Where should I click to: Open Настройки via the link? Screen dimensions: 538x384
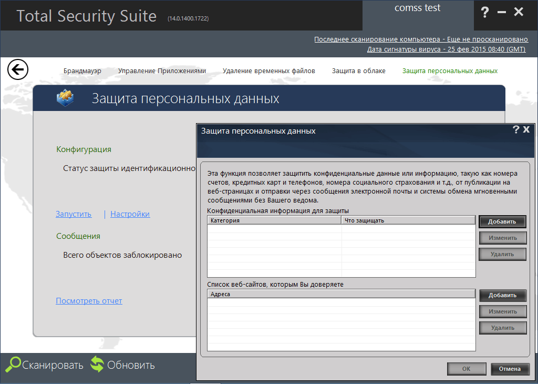click(130, 214)
